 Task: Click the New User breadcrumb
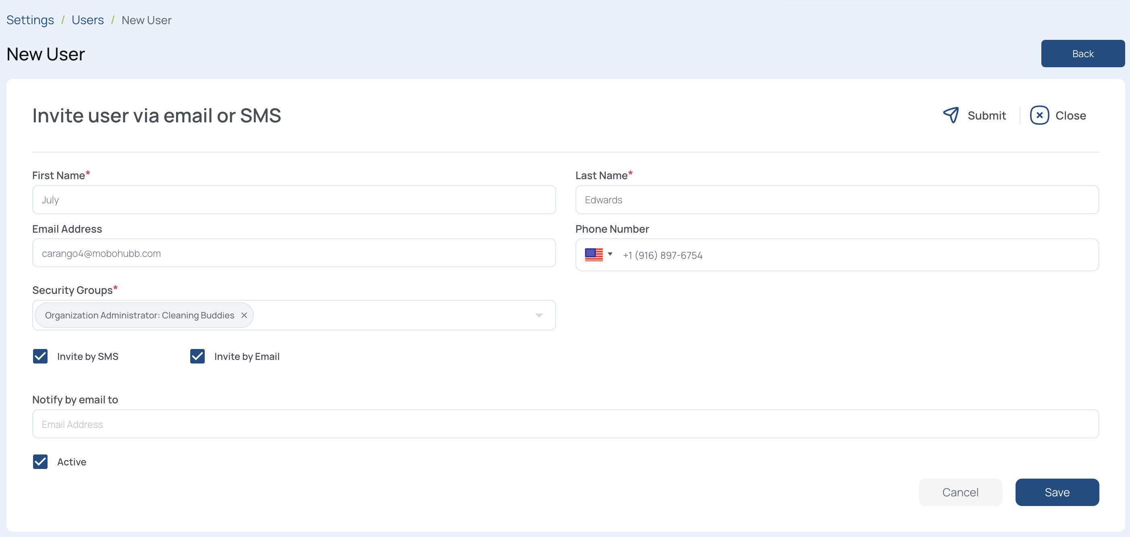coord(147,20)
